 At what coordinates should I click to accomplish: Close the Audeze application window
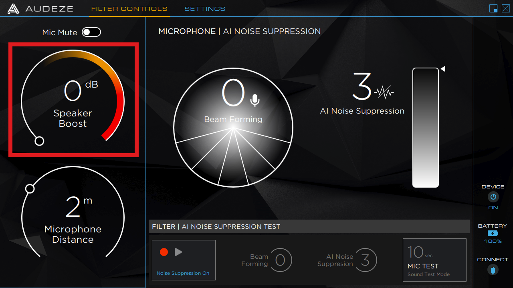click(x=505, y=8)
